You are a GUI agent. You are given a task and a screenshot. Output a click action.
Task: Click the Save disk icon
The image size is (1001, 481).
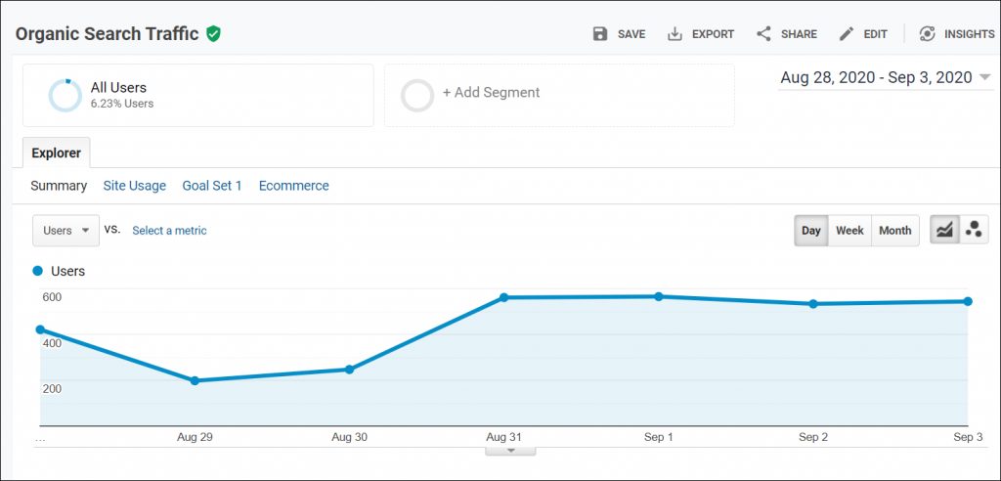click(x=600, y=34)
